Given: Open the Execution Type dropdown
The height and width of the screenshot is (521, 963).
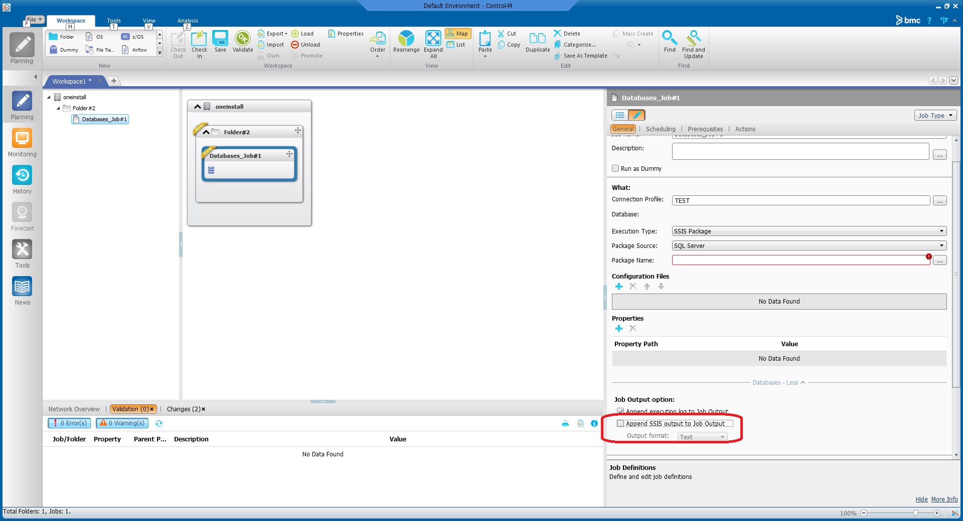Looking at the screenshot, I should (x=809, y=231).
